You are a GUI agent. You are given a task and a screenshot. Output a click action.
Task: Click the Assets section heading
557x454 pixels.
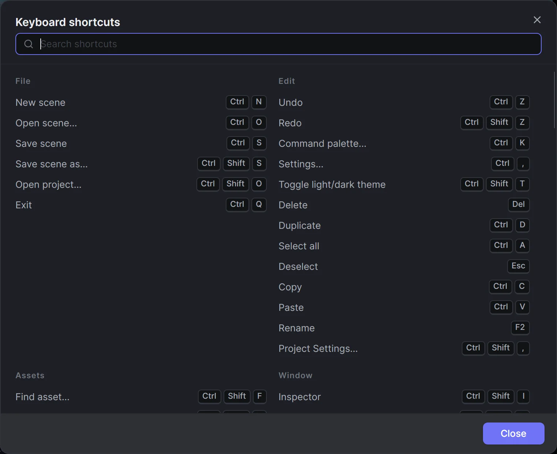click(30, 375)
